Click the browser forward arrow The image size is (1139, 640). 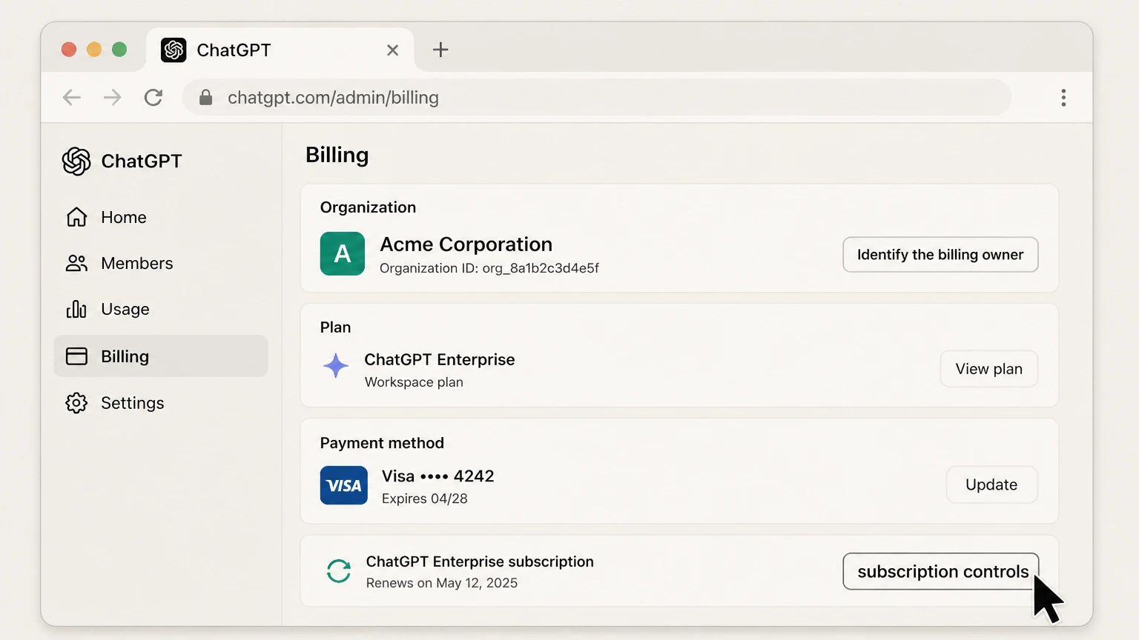pyautogui.click(x=113, y=98)
